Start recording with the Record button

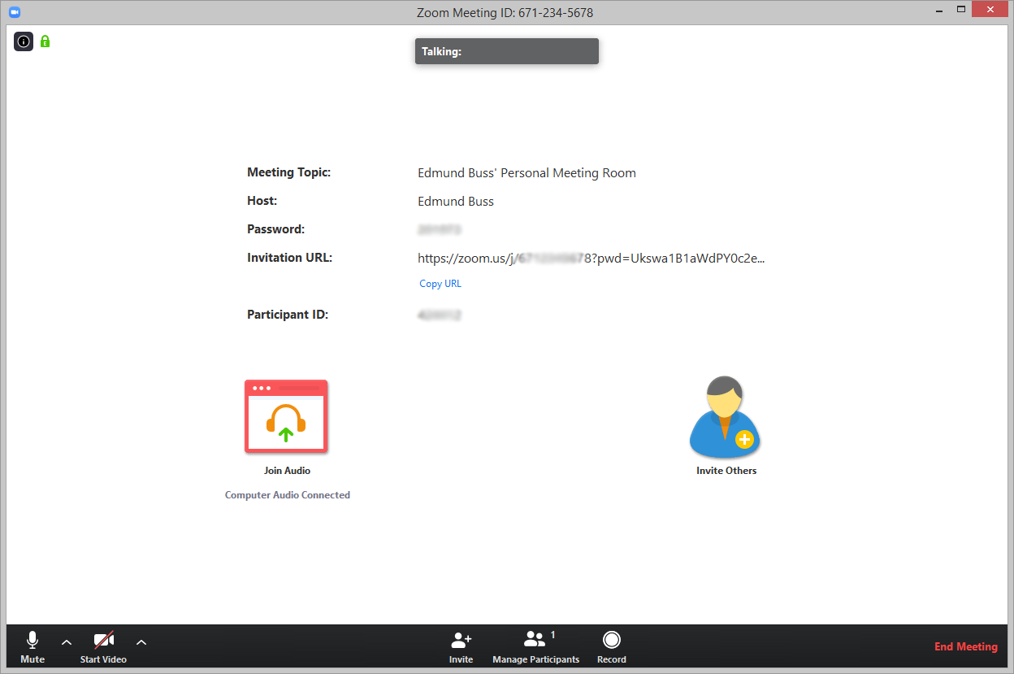(x=612, y=648)
